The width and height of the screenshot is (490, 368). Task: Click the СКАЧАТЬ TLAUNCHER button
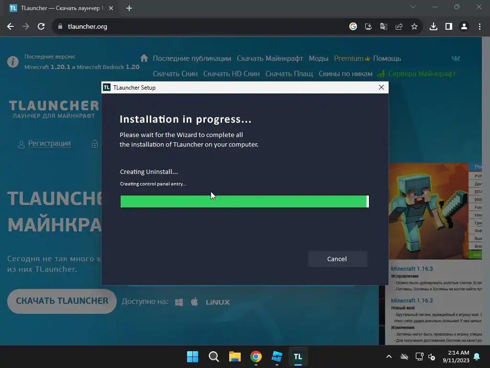pyautogui.click(x=62, y=301)
